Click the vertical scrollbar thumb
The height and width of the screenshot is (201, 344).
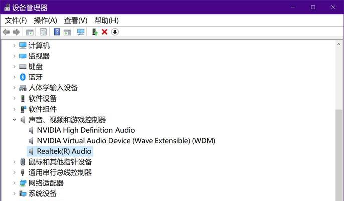tap(339, 155)
